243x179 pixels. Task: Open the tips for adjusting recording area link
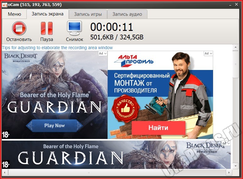pos(57,48)
